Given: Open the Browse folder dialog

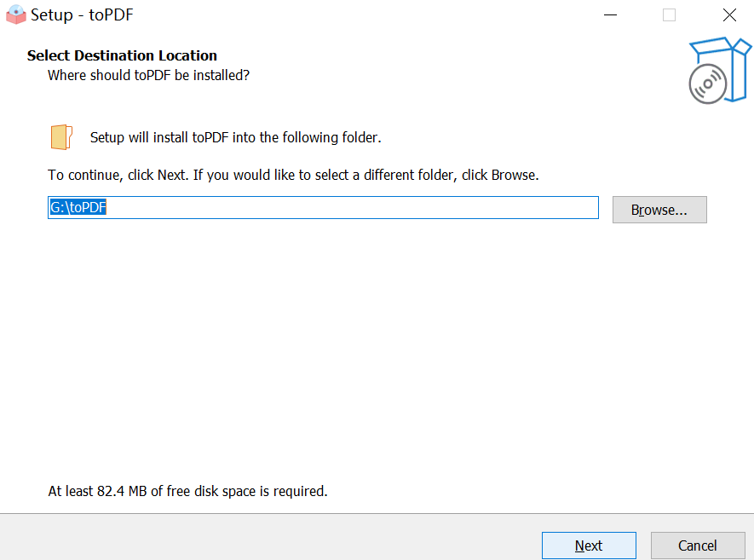Looking at the screenshot, I should pyautogui.click(x=659, y=209).
